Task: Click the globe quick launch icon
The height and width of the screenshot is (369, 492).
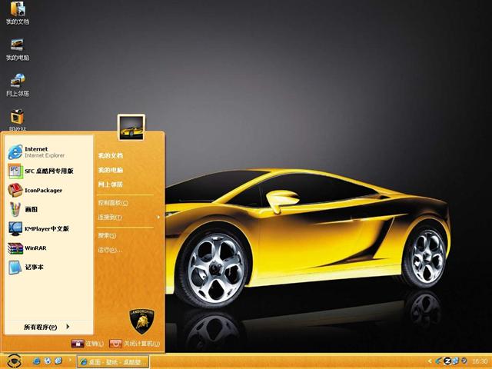Action: tap(48, 361)
